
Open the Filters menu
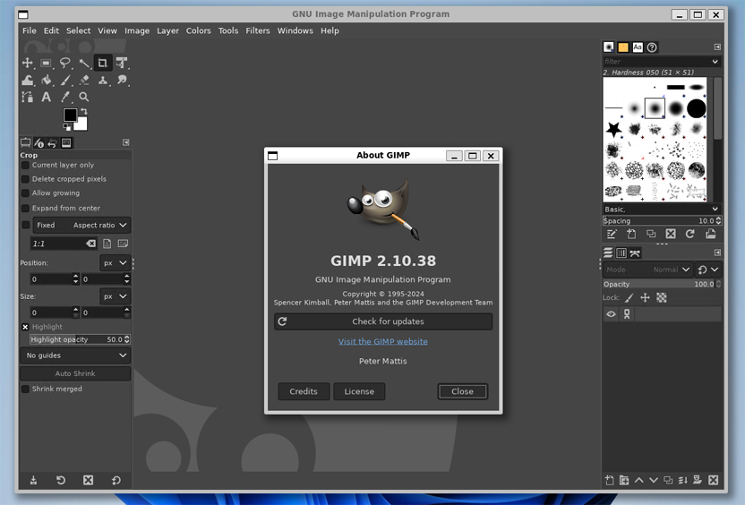(258, 30)
